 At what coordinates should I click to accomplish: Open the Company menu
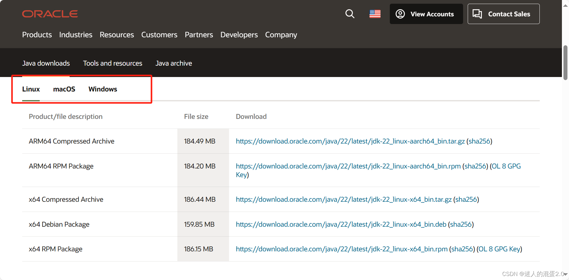coord(281,35)
